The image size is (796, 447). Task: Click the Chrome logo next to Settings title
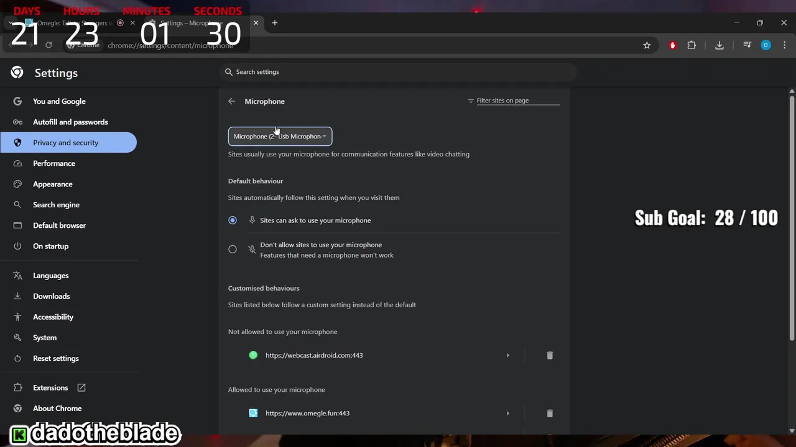tap(17, 73)
